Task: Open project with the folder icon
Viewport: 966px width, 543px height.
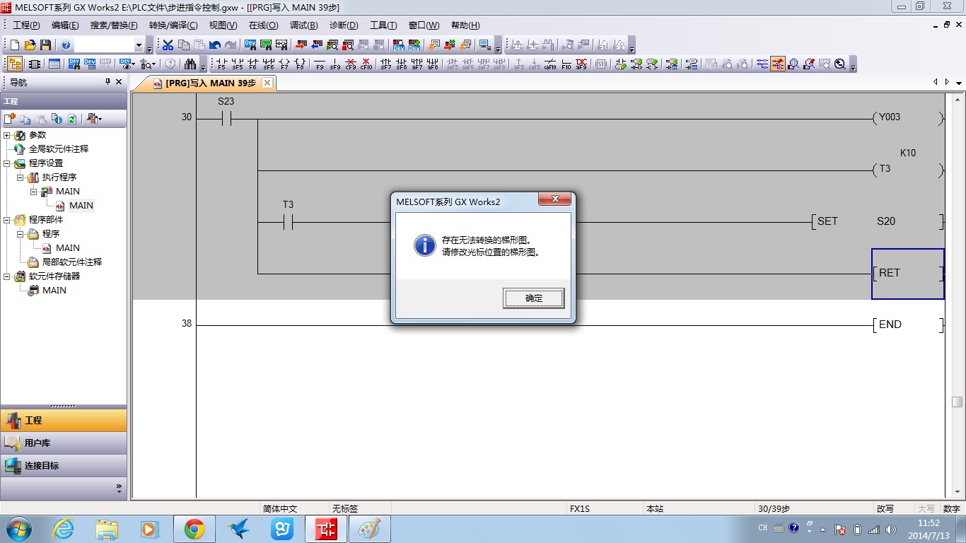Action: [30, 45]
